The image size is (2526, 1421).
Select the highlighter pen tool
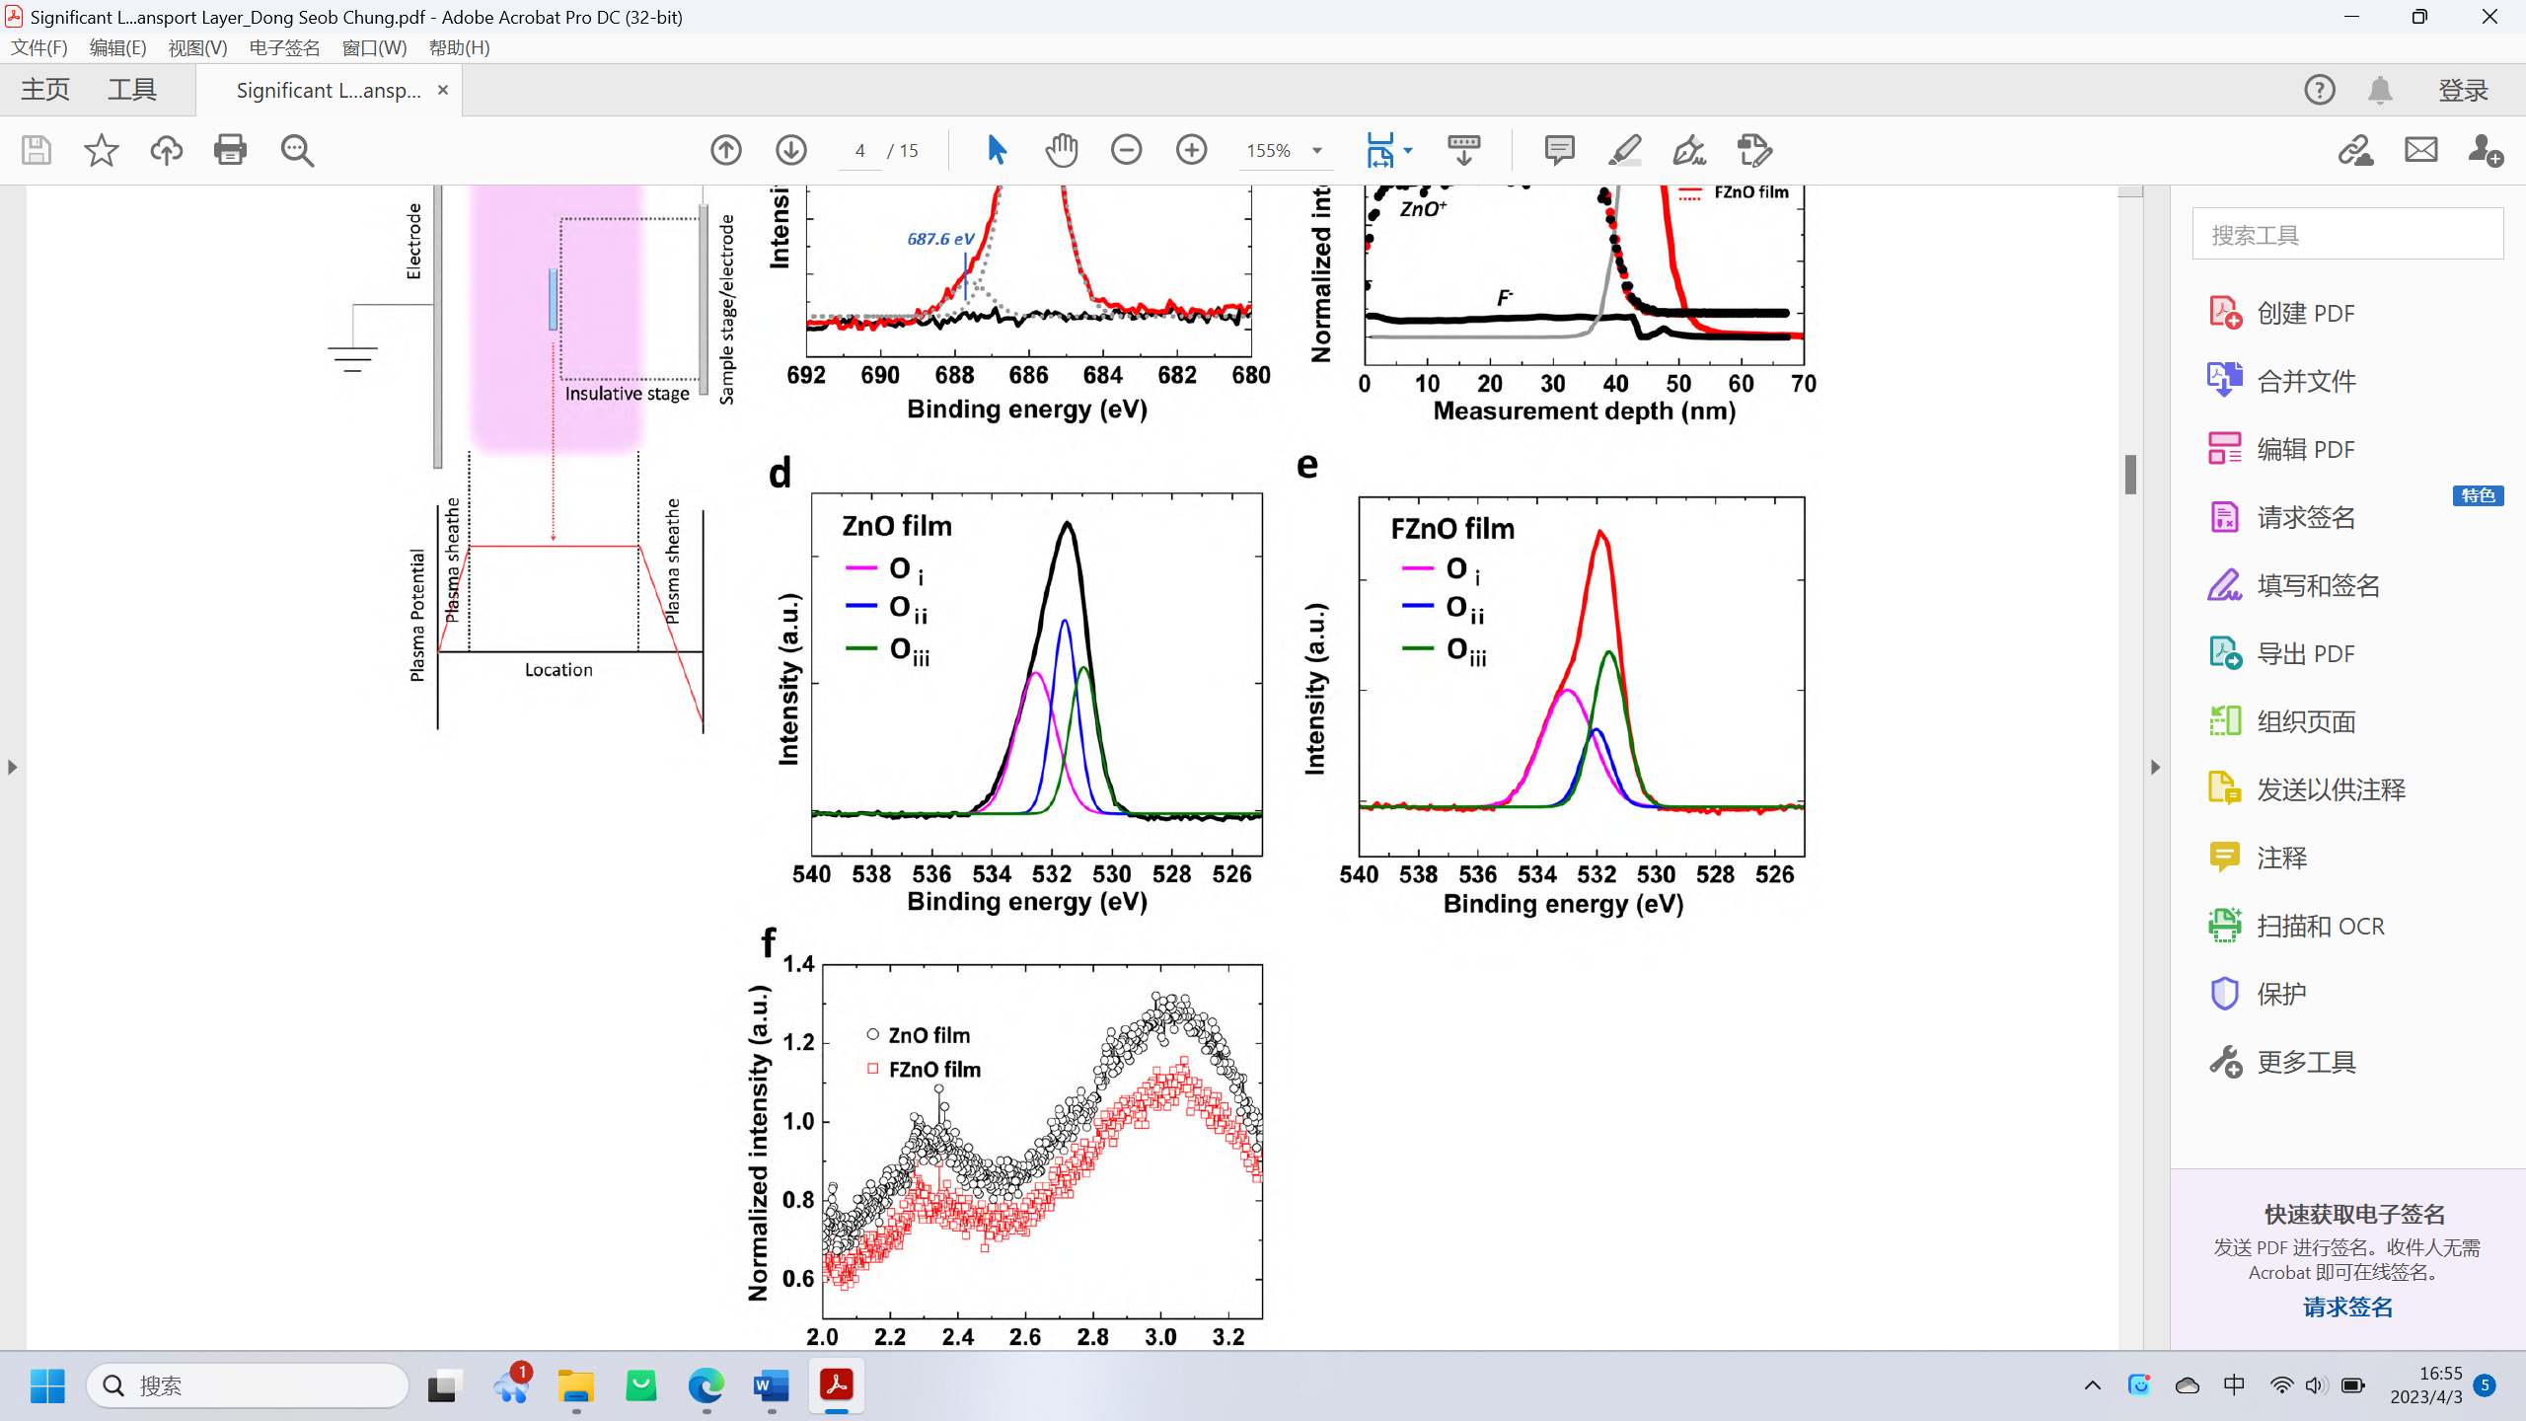[x=1624, y=150]
